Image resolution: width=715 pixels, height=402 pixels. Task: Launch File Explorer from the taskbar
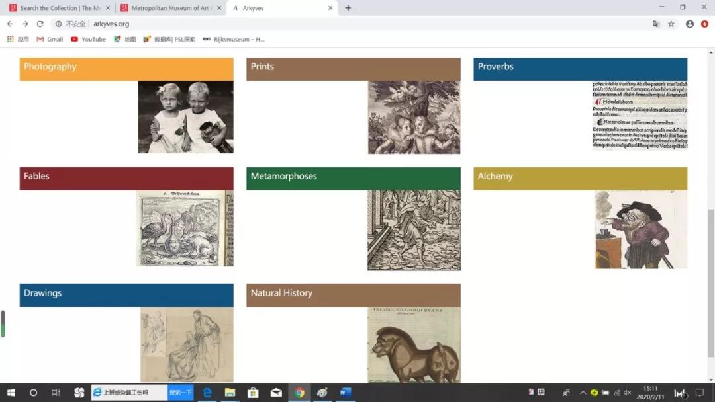pyautogui.click(x=230, y=393)
